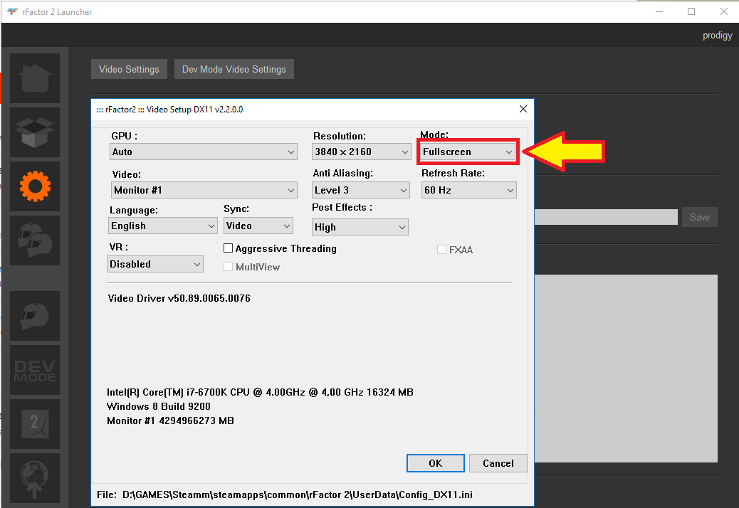Launch DEV MODE from the sidebar

(x=35, y=370)
